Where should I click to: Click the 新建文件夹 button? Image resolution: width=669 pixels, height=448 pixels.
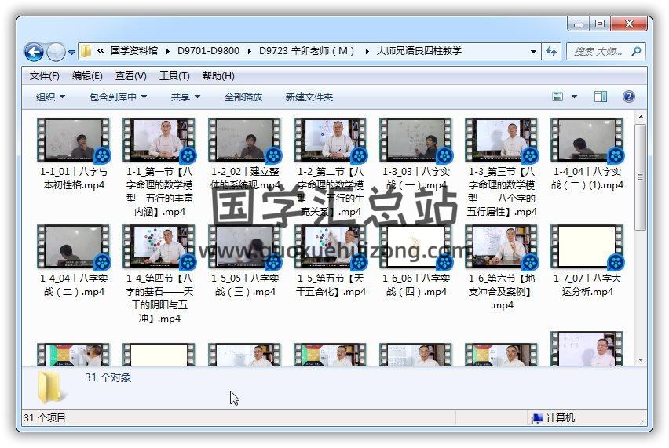(309, 97)
